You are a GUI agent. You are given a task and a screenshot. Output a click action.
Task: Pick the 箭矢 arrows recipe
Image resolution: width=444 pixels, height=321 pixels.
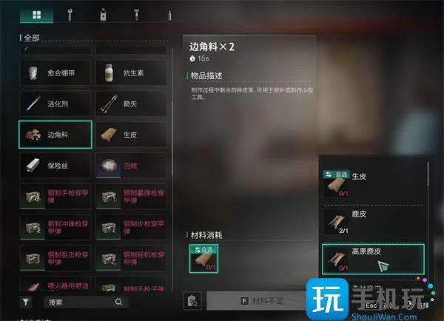[131, 104]
